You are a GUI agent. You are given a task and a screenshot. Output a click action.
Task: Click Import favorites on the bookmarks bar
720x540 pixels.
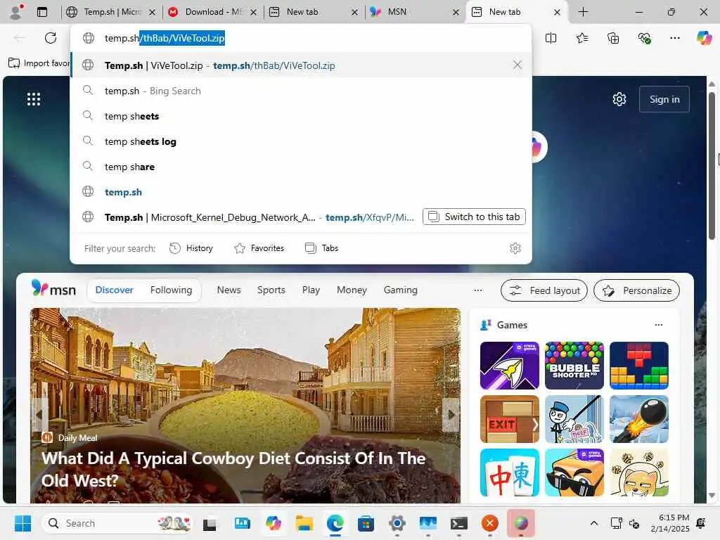point(39,63)
